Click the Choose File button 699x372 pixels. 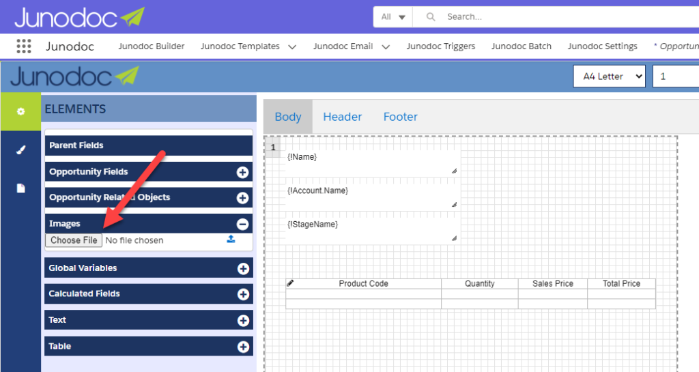[74, 240]
